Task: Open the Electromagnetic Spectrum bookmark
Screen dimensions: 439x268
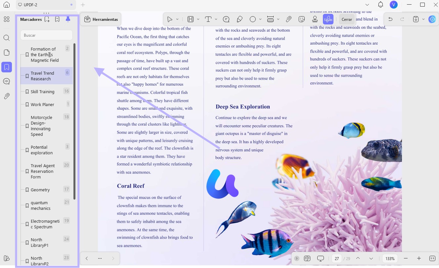Action: tap(46, 224)
